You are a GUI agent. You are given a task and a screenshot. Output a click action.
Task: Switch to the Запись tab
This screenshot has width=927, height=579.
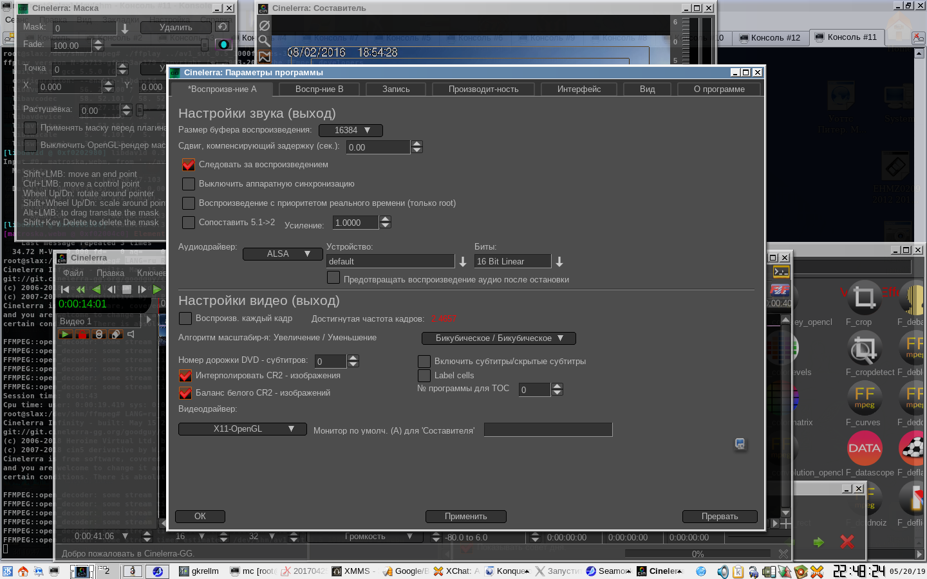tap(396, 89)
